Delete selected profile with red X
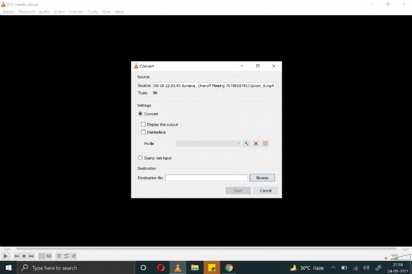The height and width of the screenshot is (274, 412). click(256, 143)
